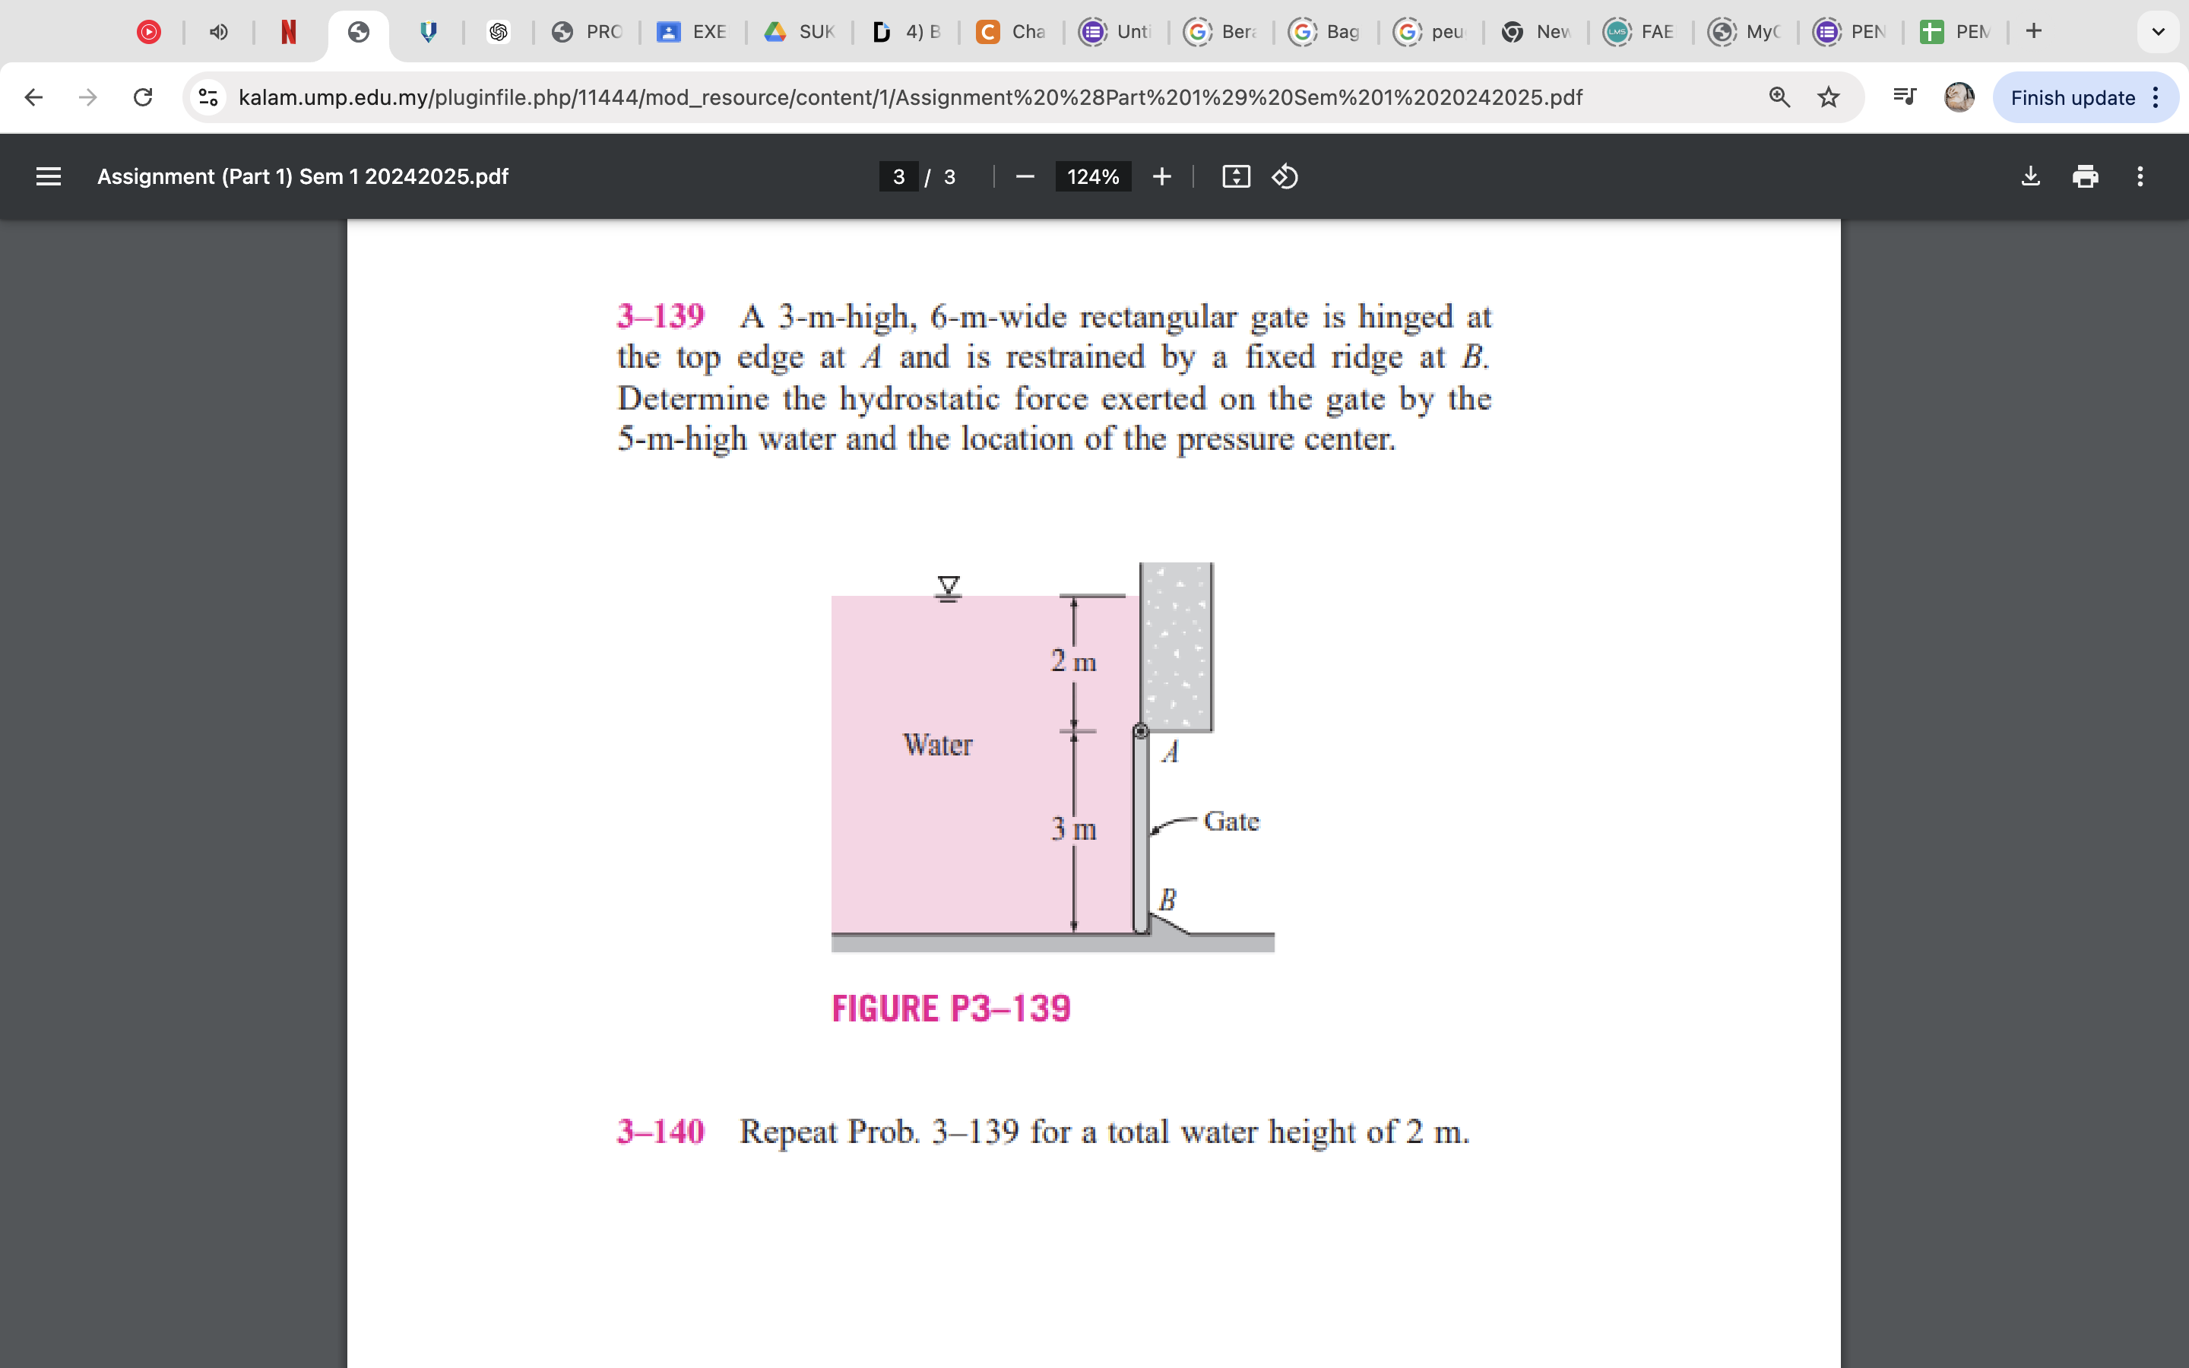Rotate the PDF counterclockwise
This screenshot has height=1368, width=2189.
(1285, 176)
